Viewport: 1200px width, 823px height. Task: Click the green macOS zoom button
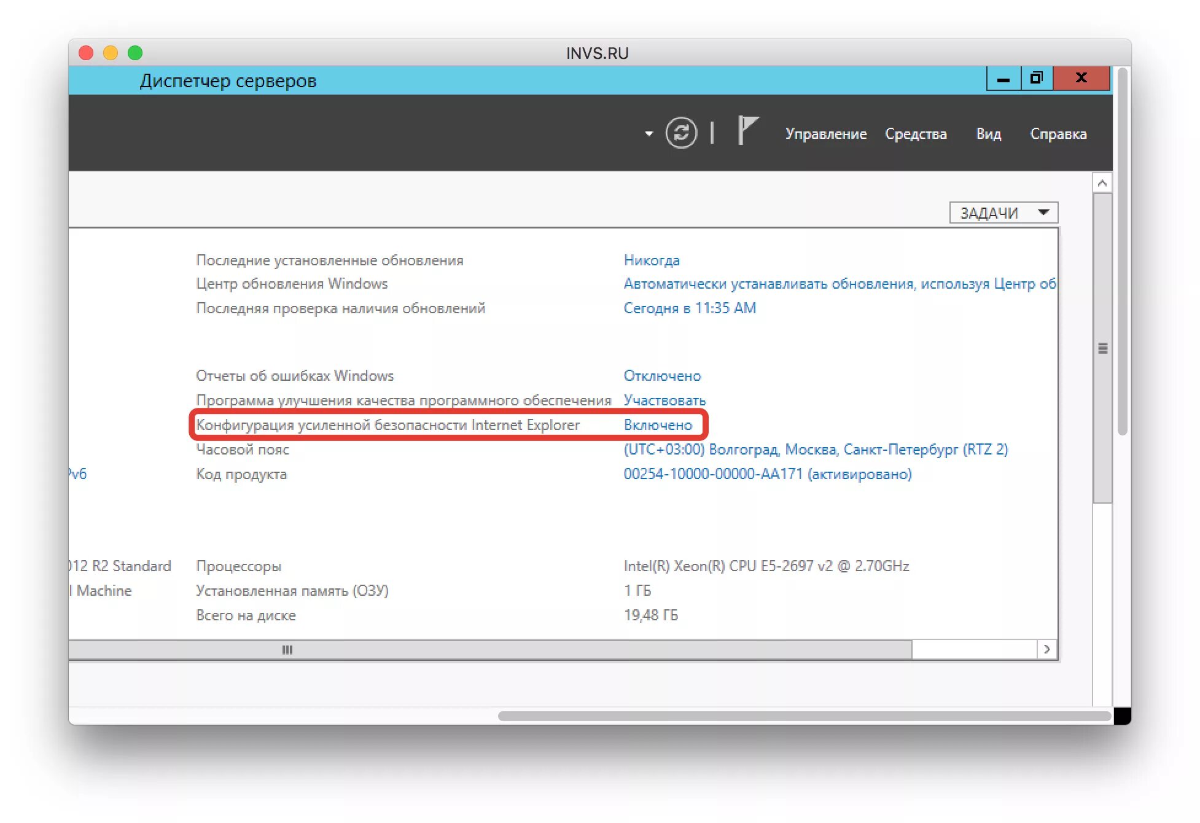(x=135, y=53)
